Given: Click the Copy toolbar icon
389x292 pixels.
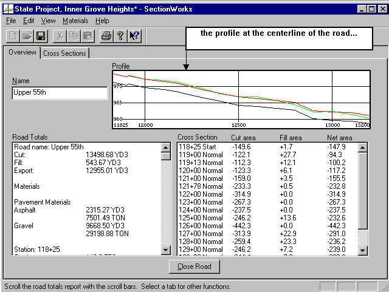Looking at the screenshot, I should [74, 36].
